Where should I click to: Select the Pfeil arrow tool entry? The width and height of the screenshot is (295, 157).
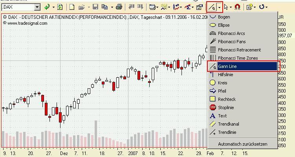[242, 91]
